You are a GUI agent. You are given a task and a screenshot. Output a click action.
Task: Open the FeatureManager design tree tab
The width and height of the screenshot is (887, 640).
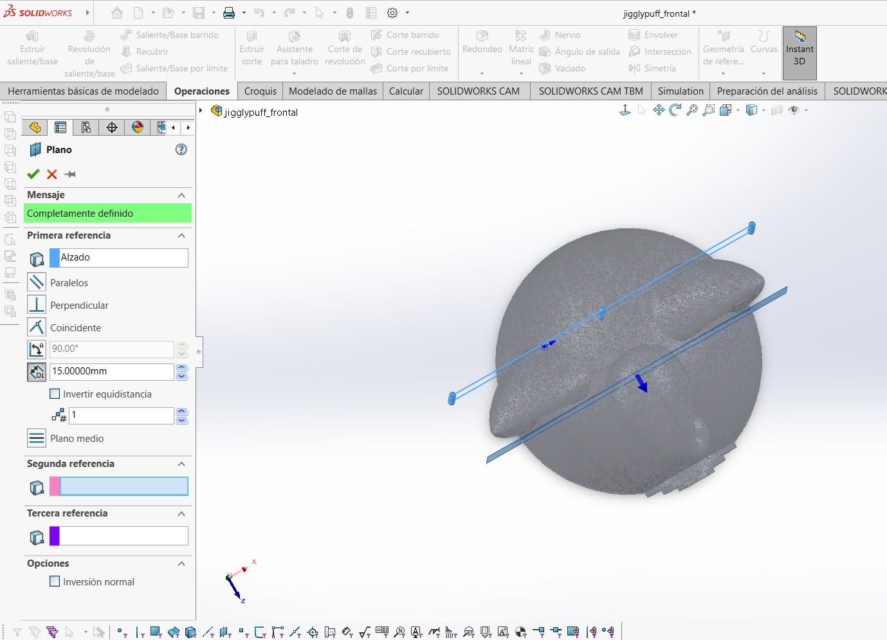(x=35, y=127)
